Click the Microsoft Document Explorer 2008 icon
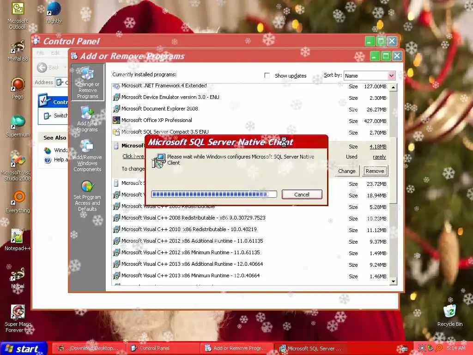This screenshot has height=355, width=473. click(x=116, y=109)
